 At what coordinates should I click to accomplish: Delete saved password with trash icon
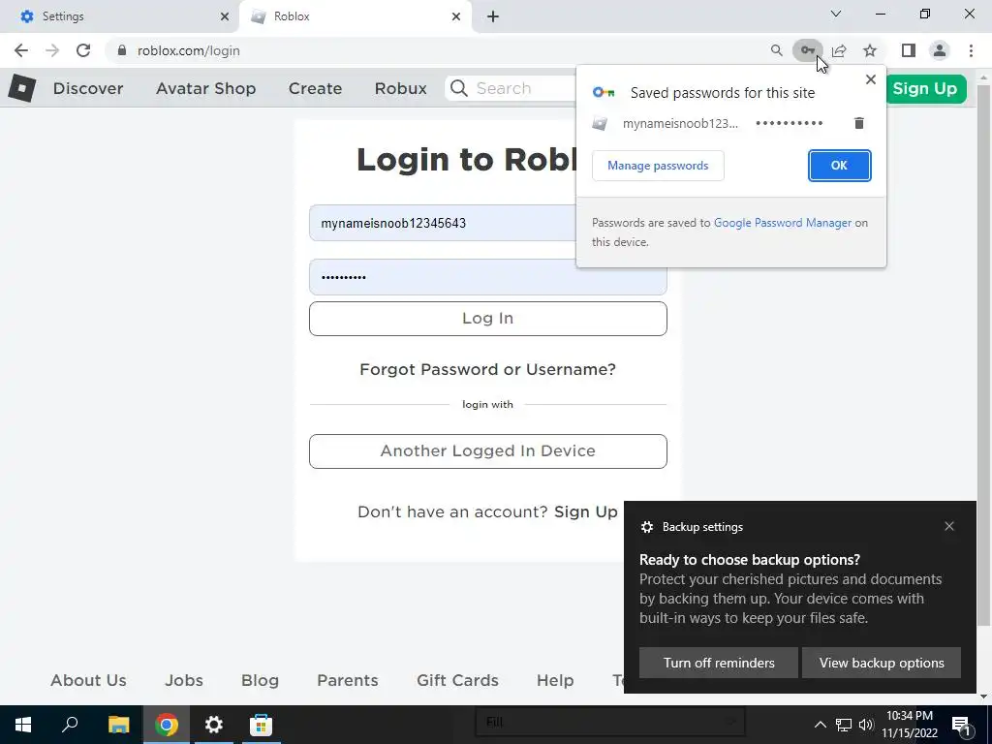click(x=858, y=123)
